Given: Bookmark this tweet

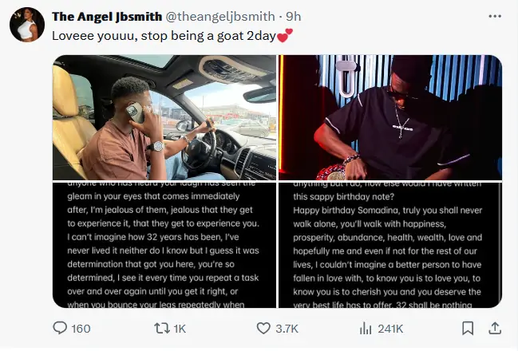Looking at the screenshot, I should [469, 328].
